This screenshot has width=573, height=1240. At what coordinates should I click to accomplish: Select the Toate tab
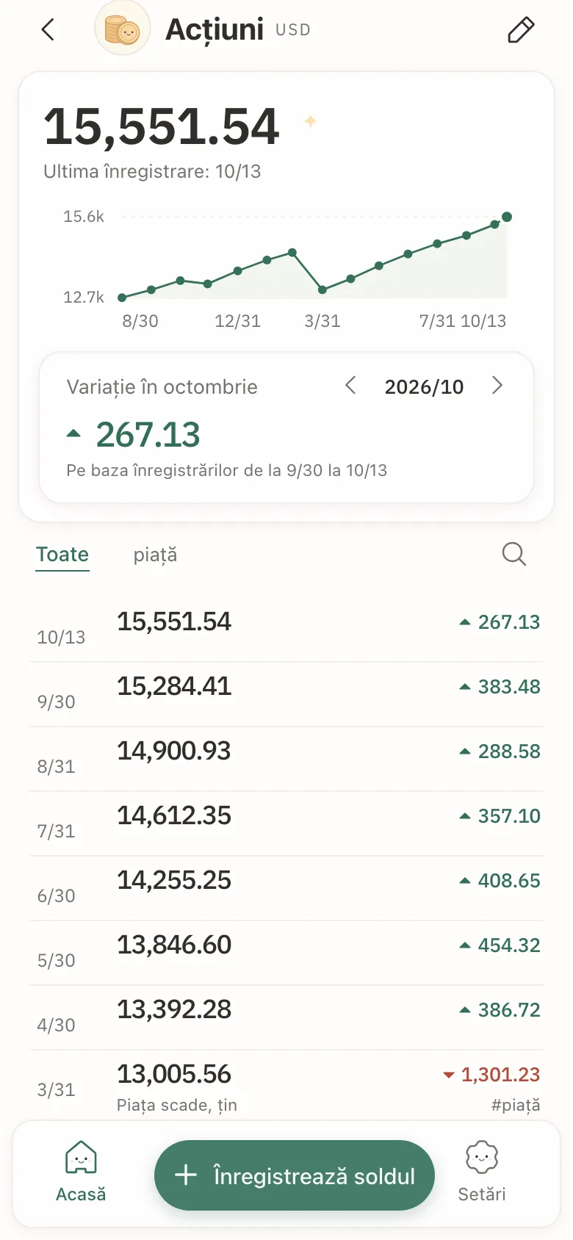pyautogui.click(x=62, y=555)
